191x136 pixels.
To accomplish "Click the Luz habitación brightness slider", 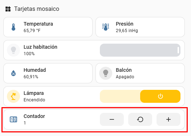I will pos(140,50).
